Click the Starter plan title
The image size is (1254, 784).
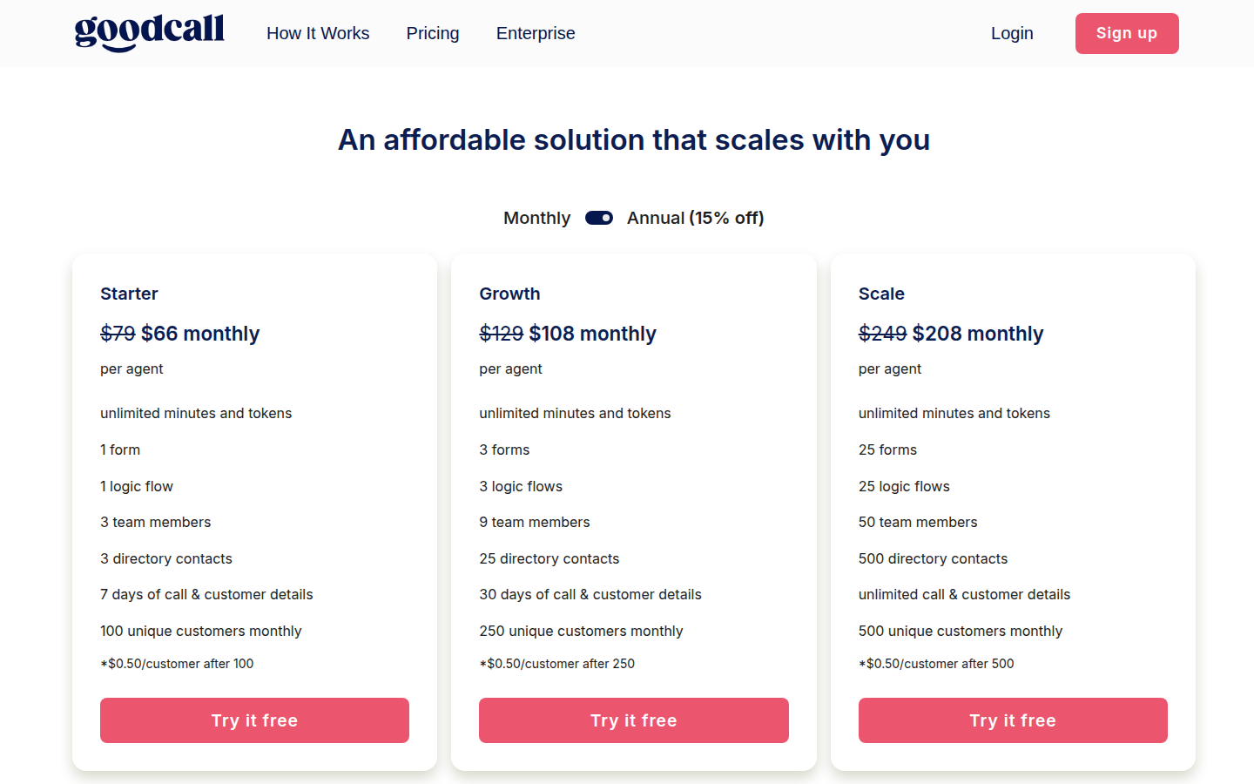click(129, 294)
